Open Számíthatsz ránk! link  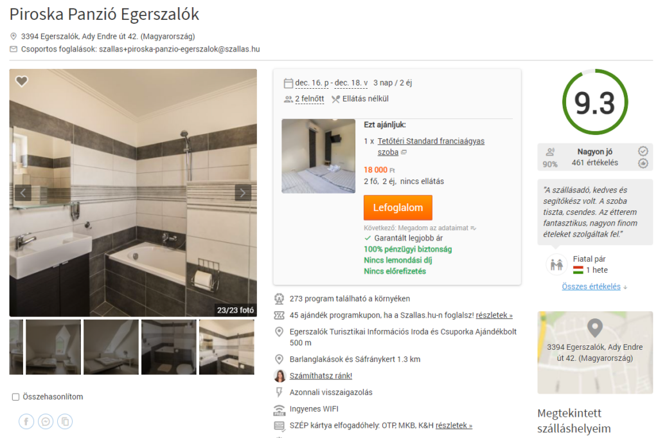(321, 376)
